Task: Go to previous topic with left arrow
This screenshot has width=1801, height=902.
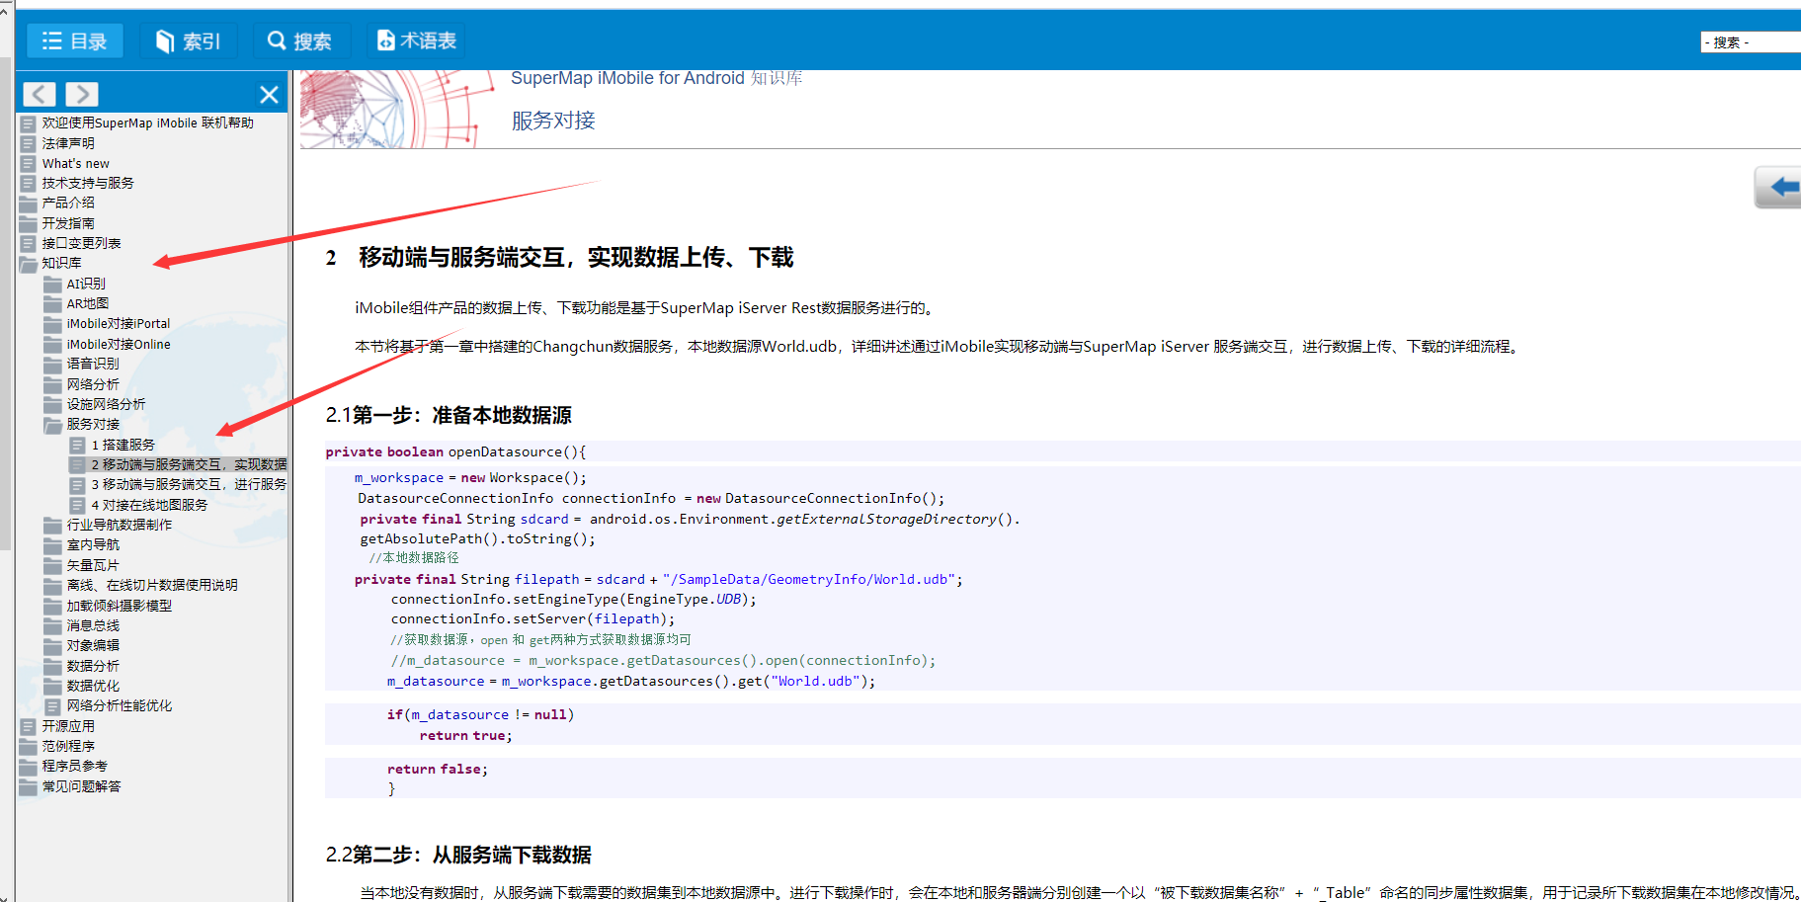Action: click(x=40, y=94)
